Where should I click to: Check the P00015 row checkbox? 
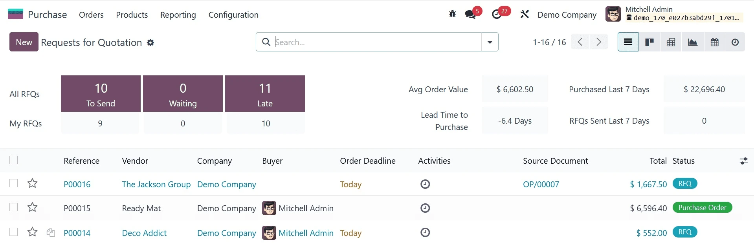[x=14, y=207]
